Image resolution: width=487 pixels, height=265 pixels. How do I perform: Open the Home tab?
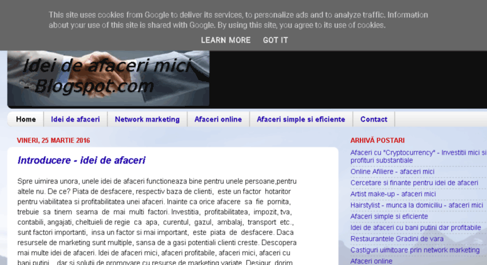point(26,119)
